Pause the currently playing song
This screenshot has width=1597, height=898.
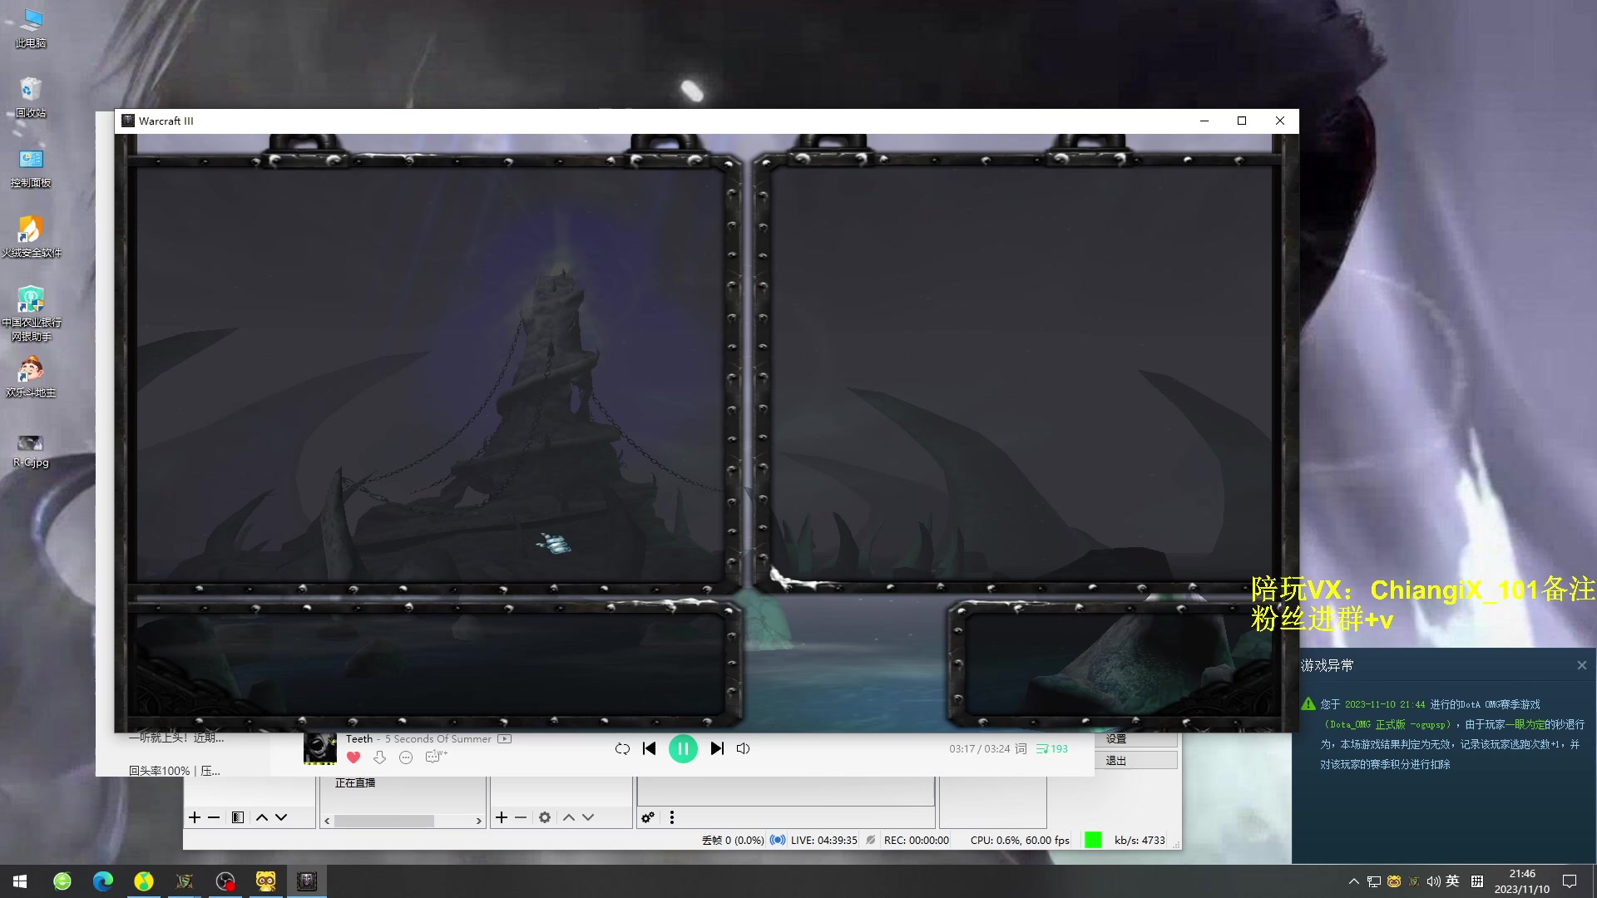(683, 749)
